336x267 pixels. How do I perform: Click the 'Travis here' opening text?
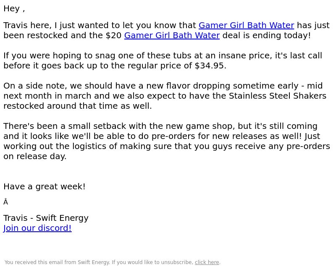27,26
